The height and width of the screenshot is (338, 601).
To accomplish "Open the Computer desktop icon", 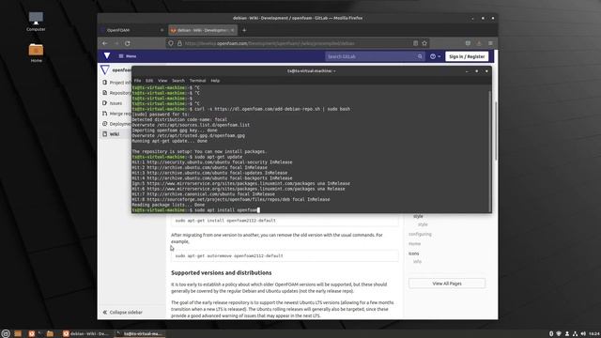I will pos(36,22).
